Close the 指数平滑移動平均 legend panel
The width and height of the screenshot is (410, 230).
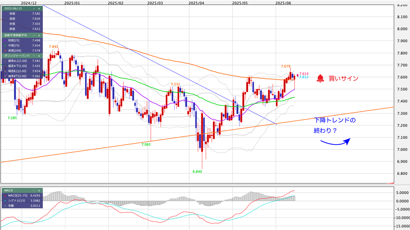pos(39,35)
